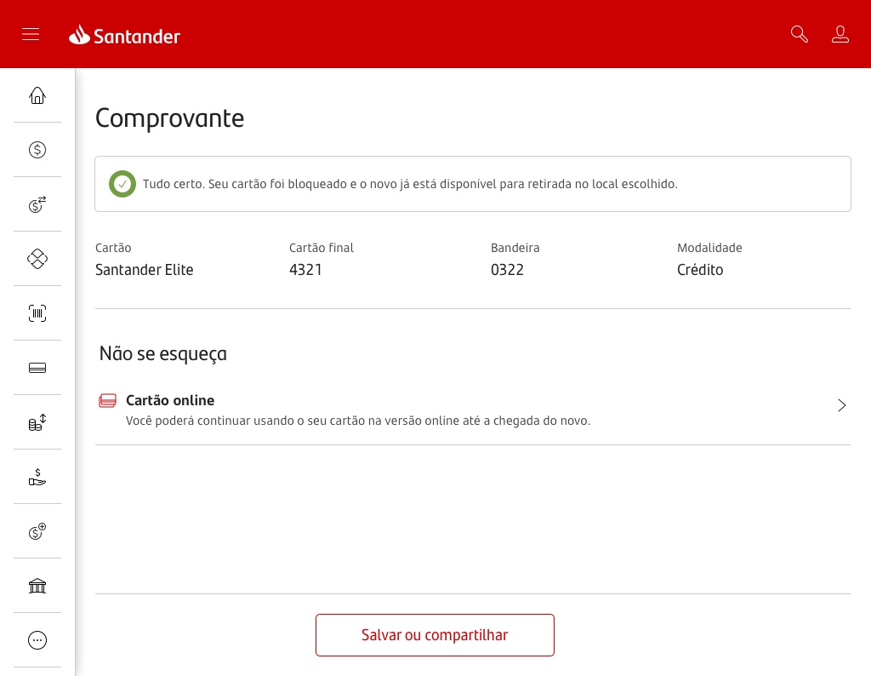Click the Comprovante heading
The image size is (871, 676).
coord(169,117)
